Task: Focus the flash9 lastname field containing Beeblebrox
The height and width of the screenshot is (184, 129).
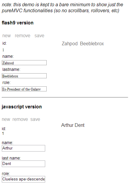Action: click(24, 76)
